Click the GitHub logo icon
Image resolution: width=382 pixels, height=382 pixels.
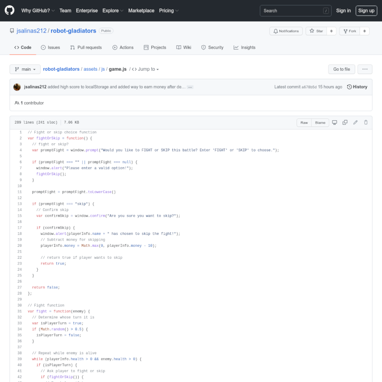(x=10, y=11)
